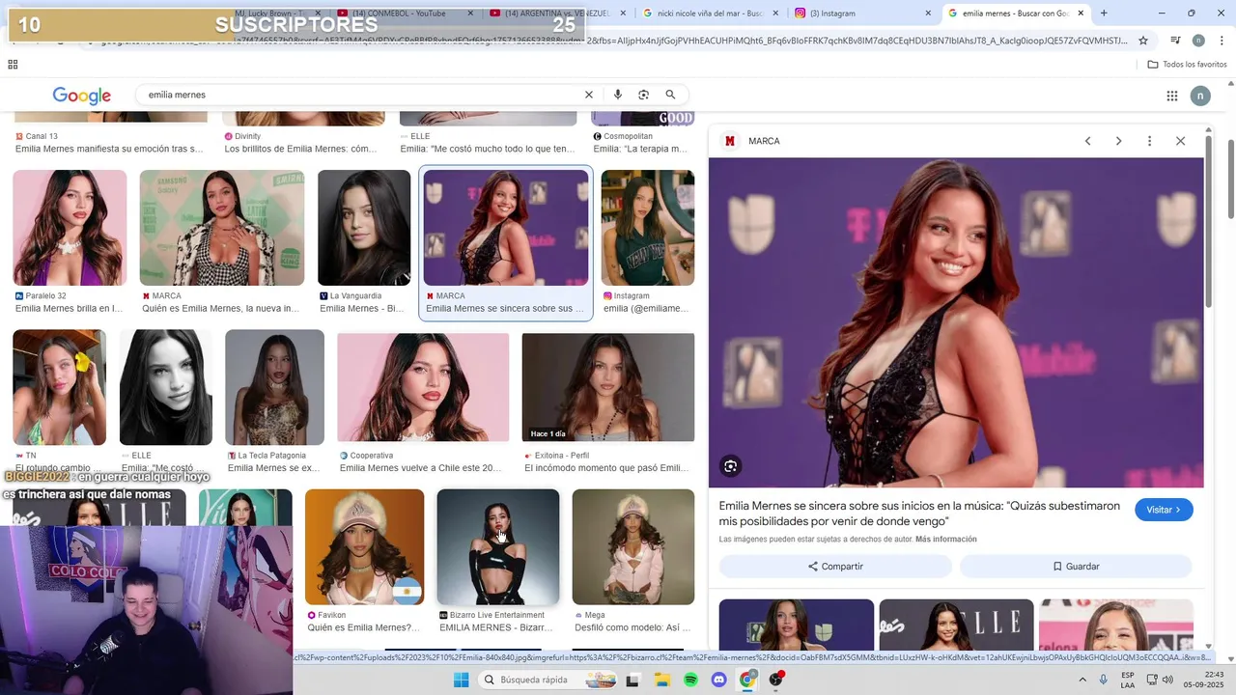Open La Vanguardia image result
Viewport: 1236px width, 695px height.
(364, 228)
